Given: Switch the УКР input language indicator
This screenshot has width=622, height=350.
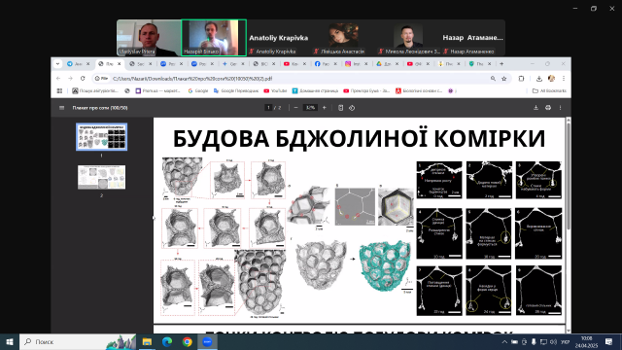Looking at the screenshot, I should (x=566, y=341).
